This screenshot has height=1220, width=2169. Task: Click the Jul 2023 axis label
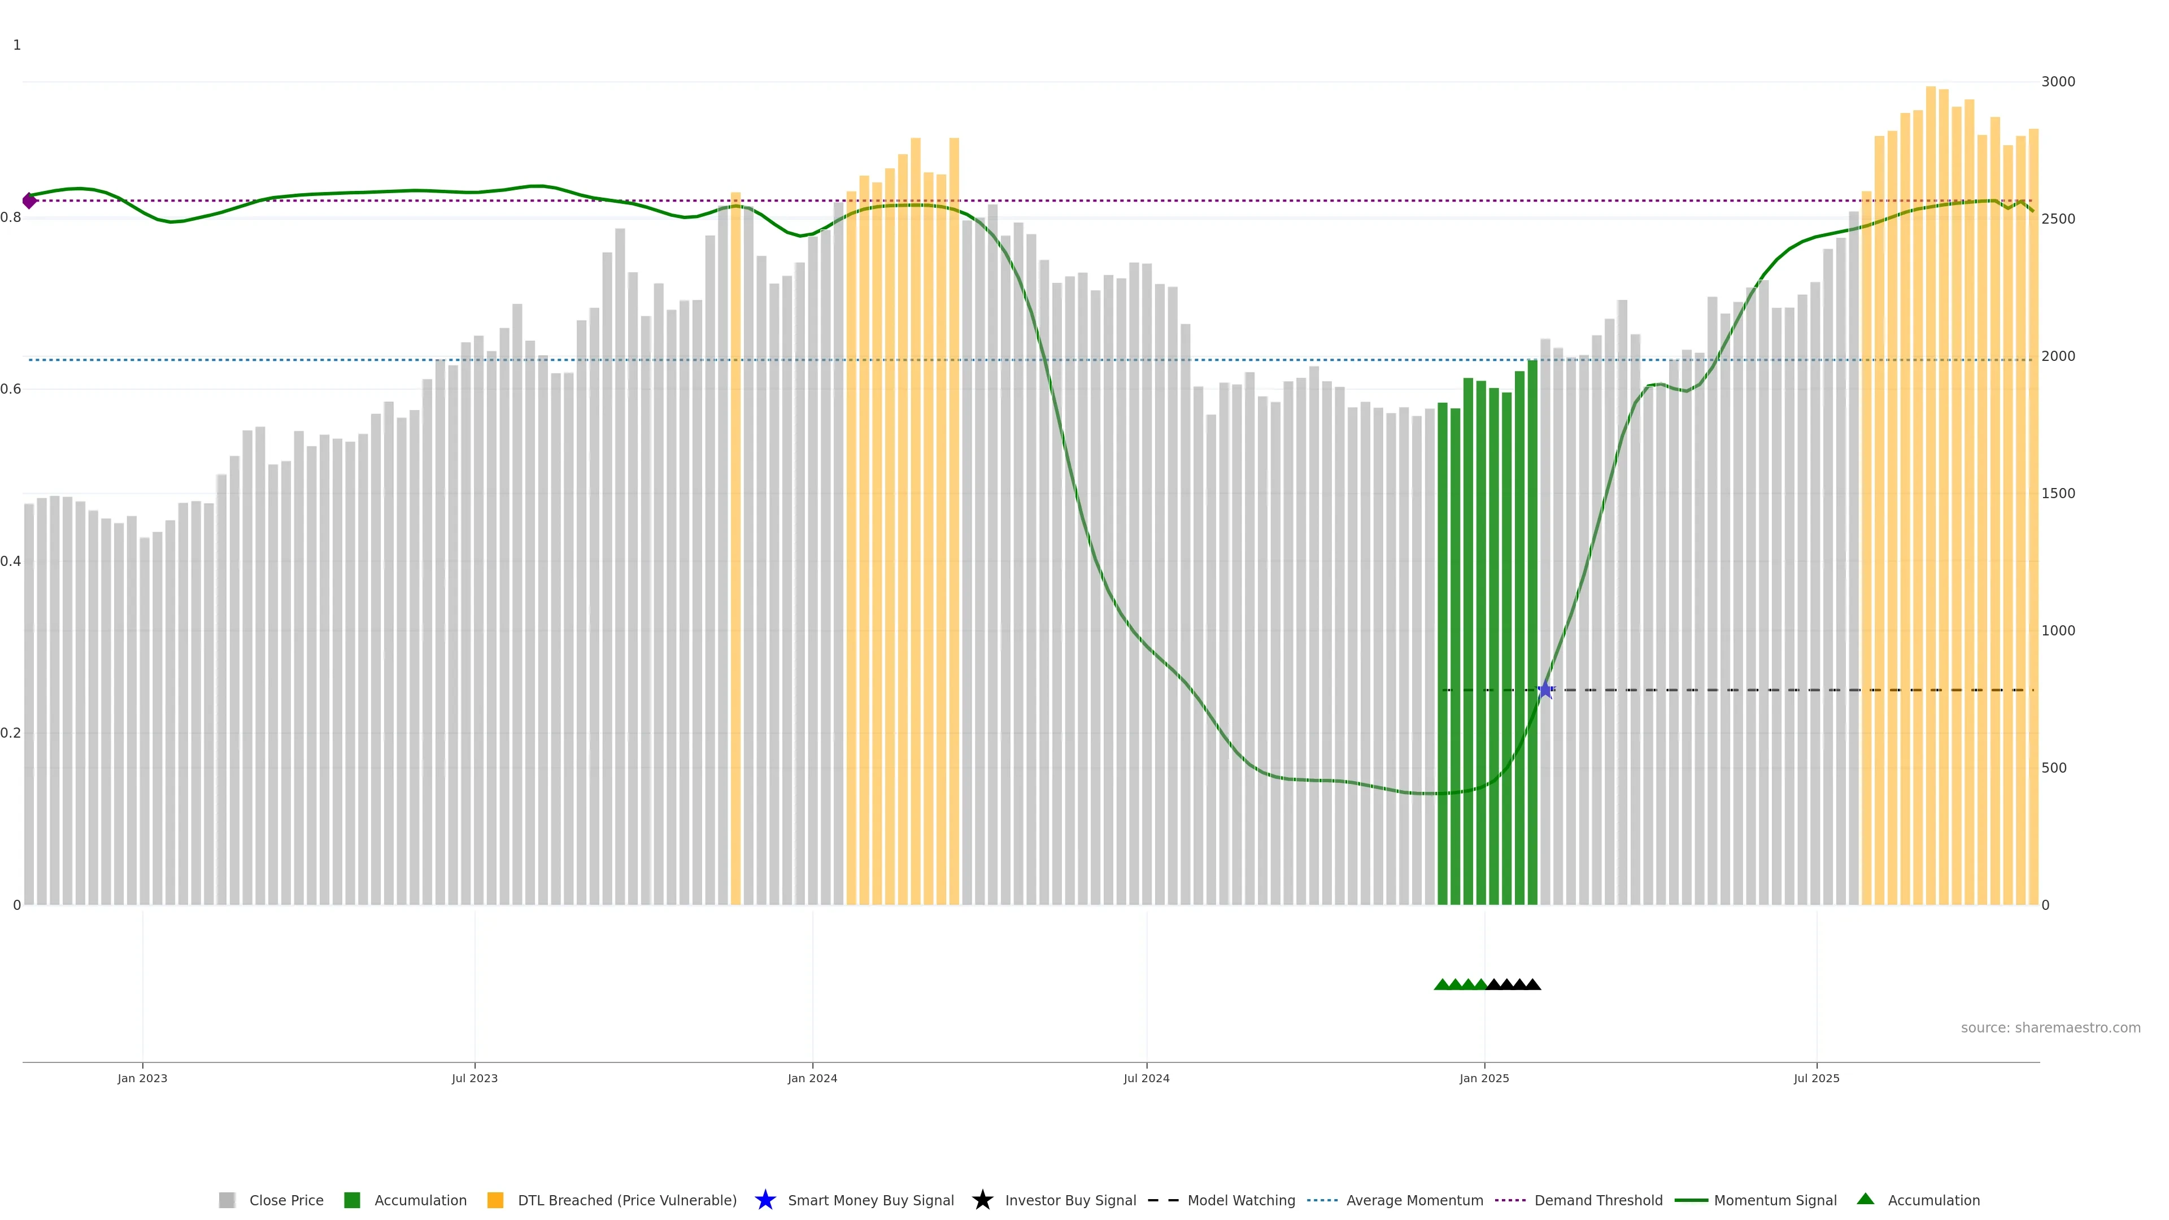pyautogui.click(x=474, y=1078)
